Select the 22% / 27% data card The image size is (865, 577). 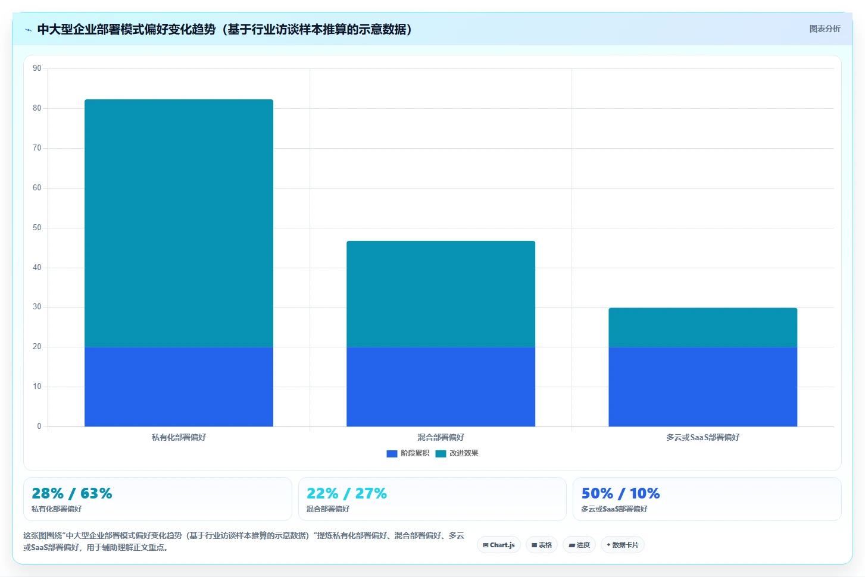(x=432, y=499)
